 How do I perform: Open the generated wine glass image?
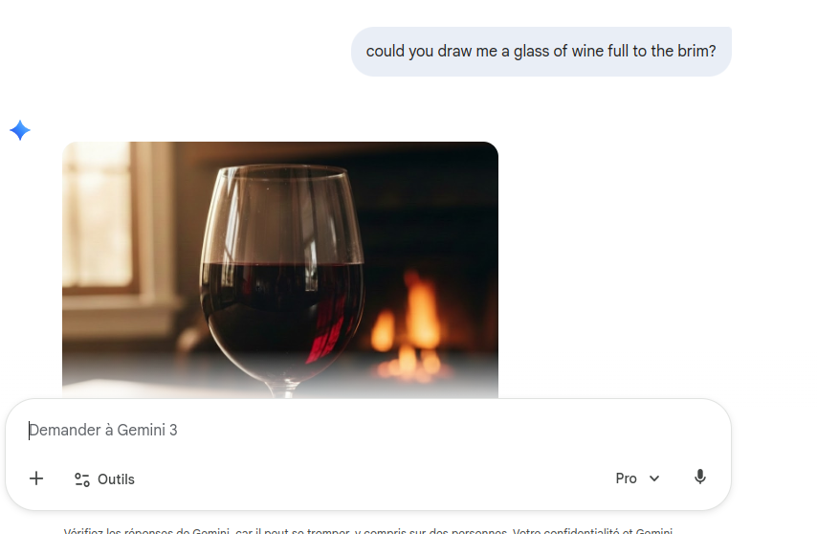pyautogui.click(x=280, y=270)
